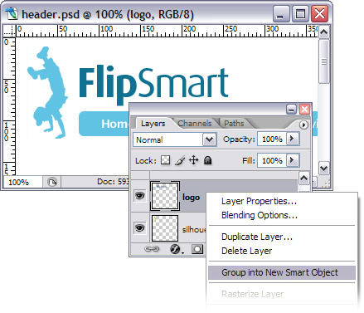Expand the Fill slider arrow
Viewport: 364px width, 313px height.
[293, 160]
